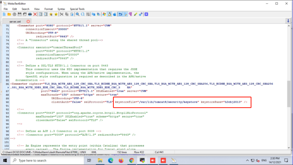This screenshot has height=165, width=293.
Task: Paste from clipboard using toolbar icon
Action: pyautogui.click(x=72, y=14)
